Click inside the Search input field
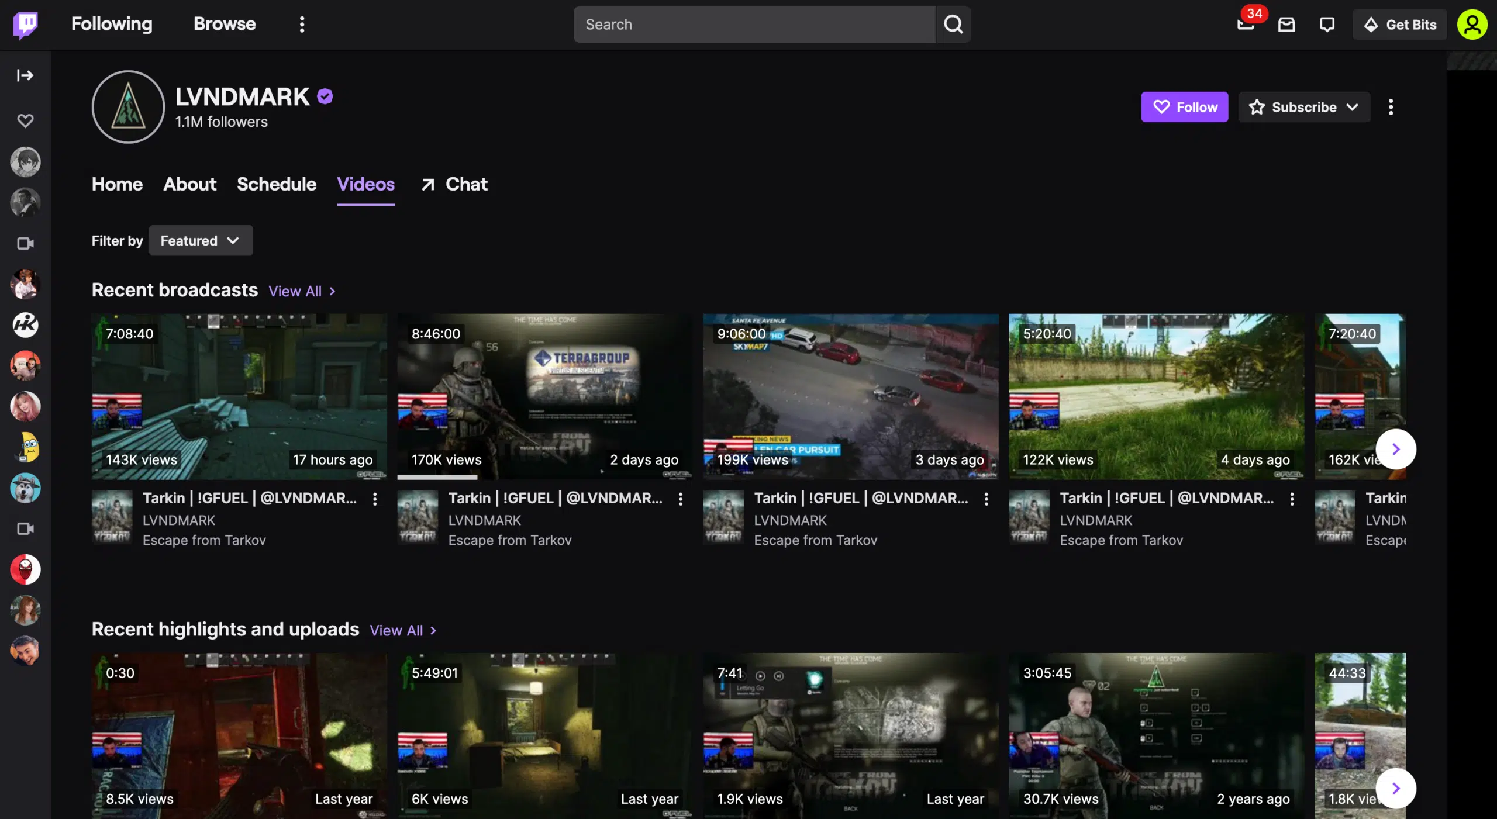 753,25
